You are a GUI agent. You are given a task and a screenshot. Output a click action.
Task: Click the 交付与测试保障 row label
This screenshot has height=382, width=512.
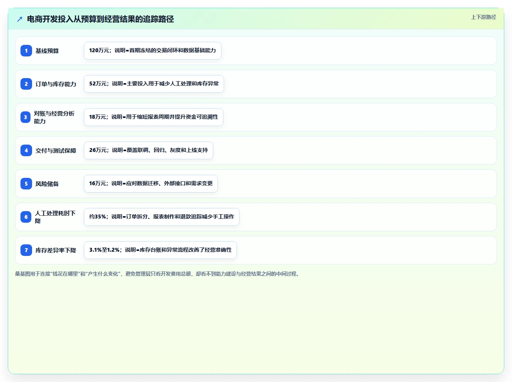(x=56, y=150)
